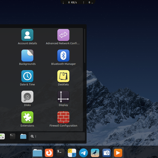This screenshot has width=158, height=158.
Task: Open system settings toggle icon in menu
Action: pos(2,136)
